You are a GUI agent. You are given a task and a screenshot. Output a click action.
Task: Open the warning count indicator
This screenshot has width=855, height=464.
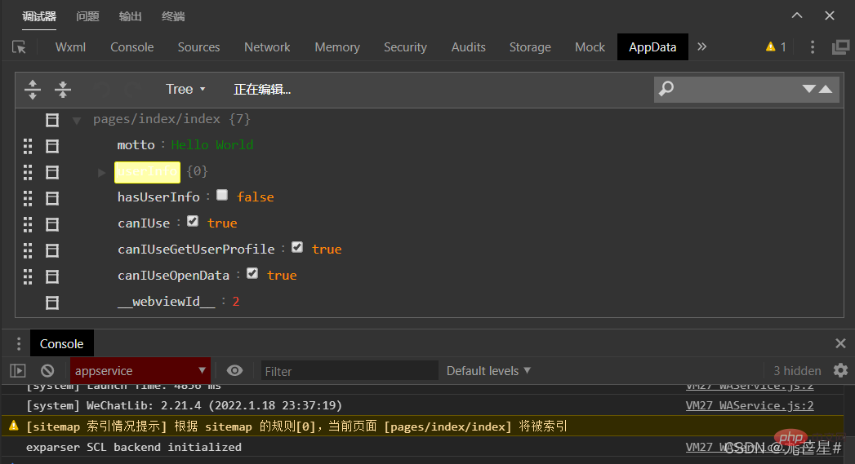coord(776,46)
